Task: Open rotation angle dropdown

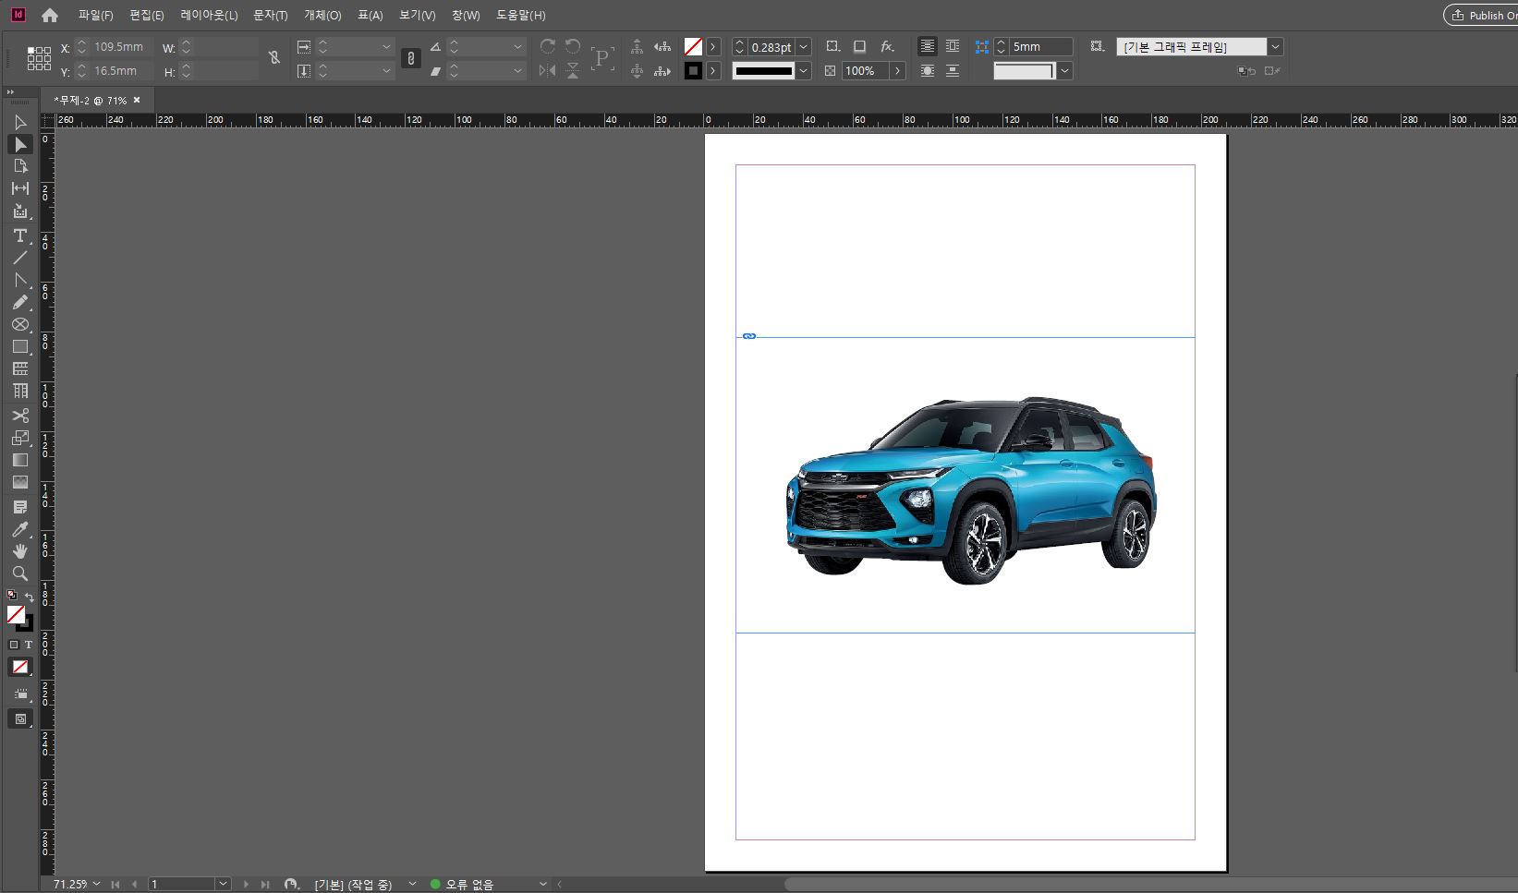Action: 517,46
